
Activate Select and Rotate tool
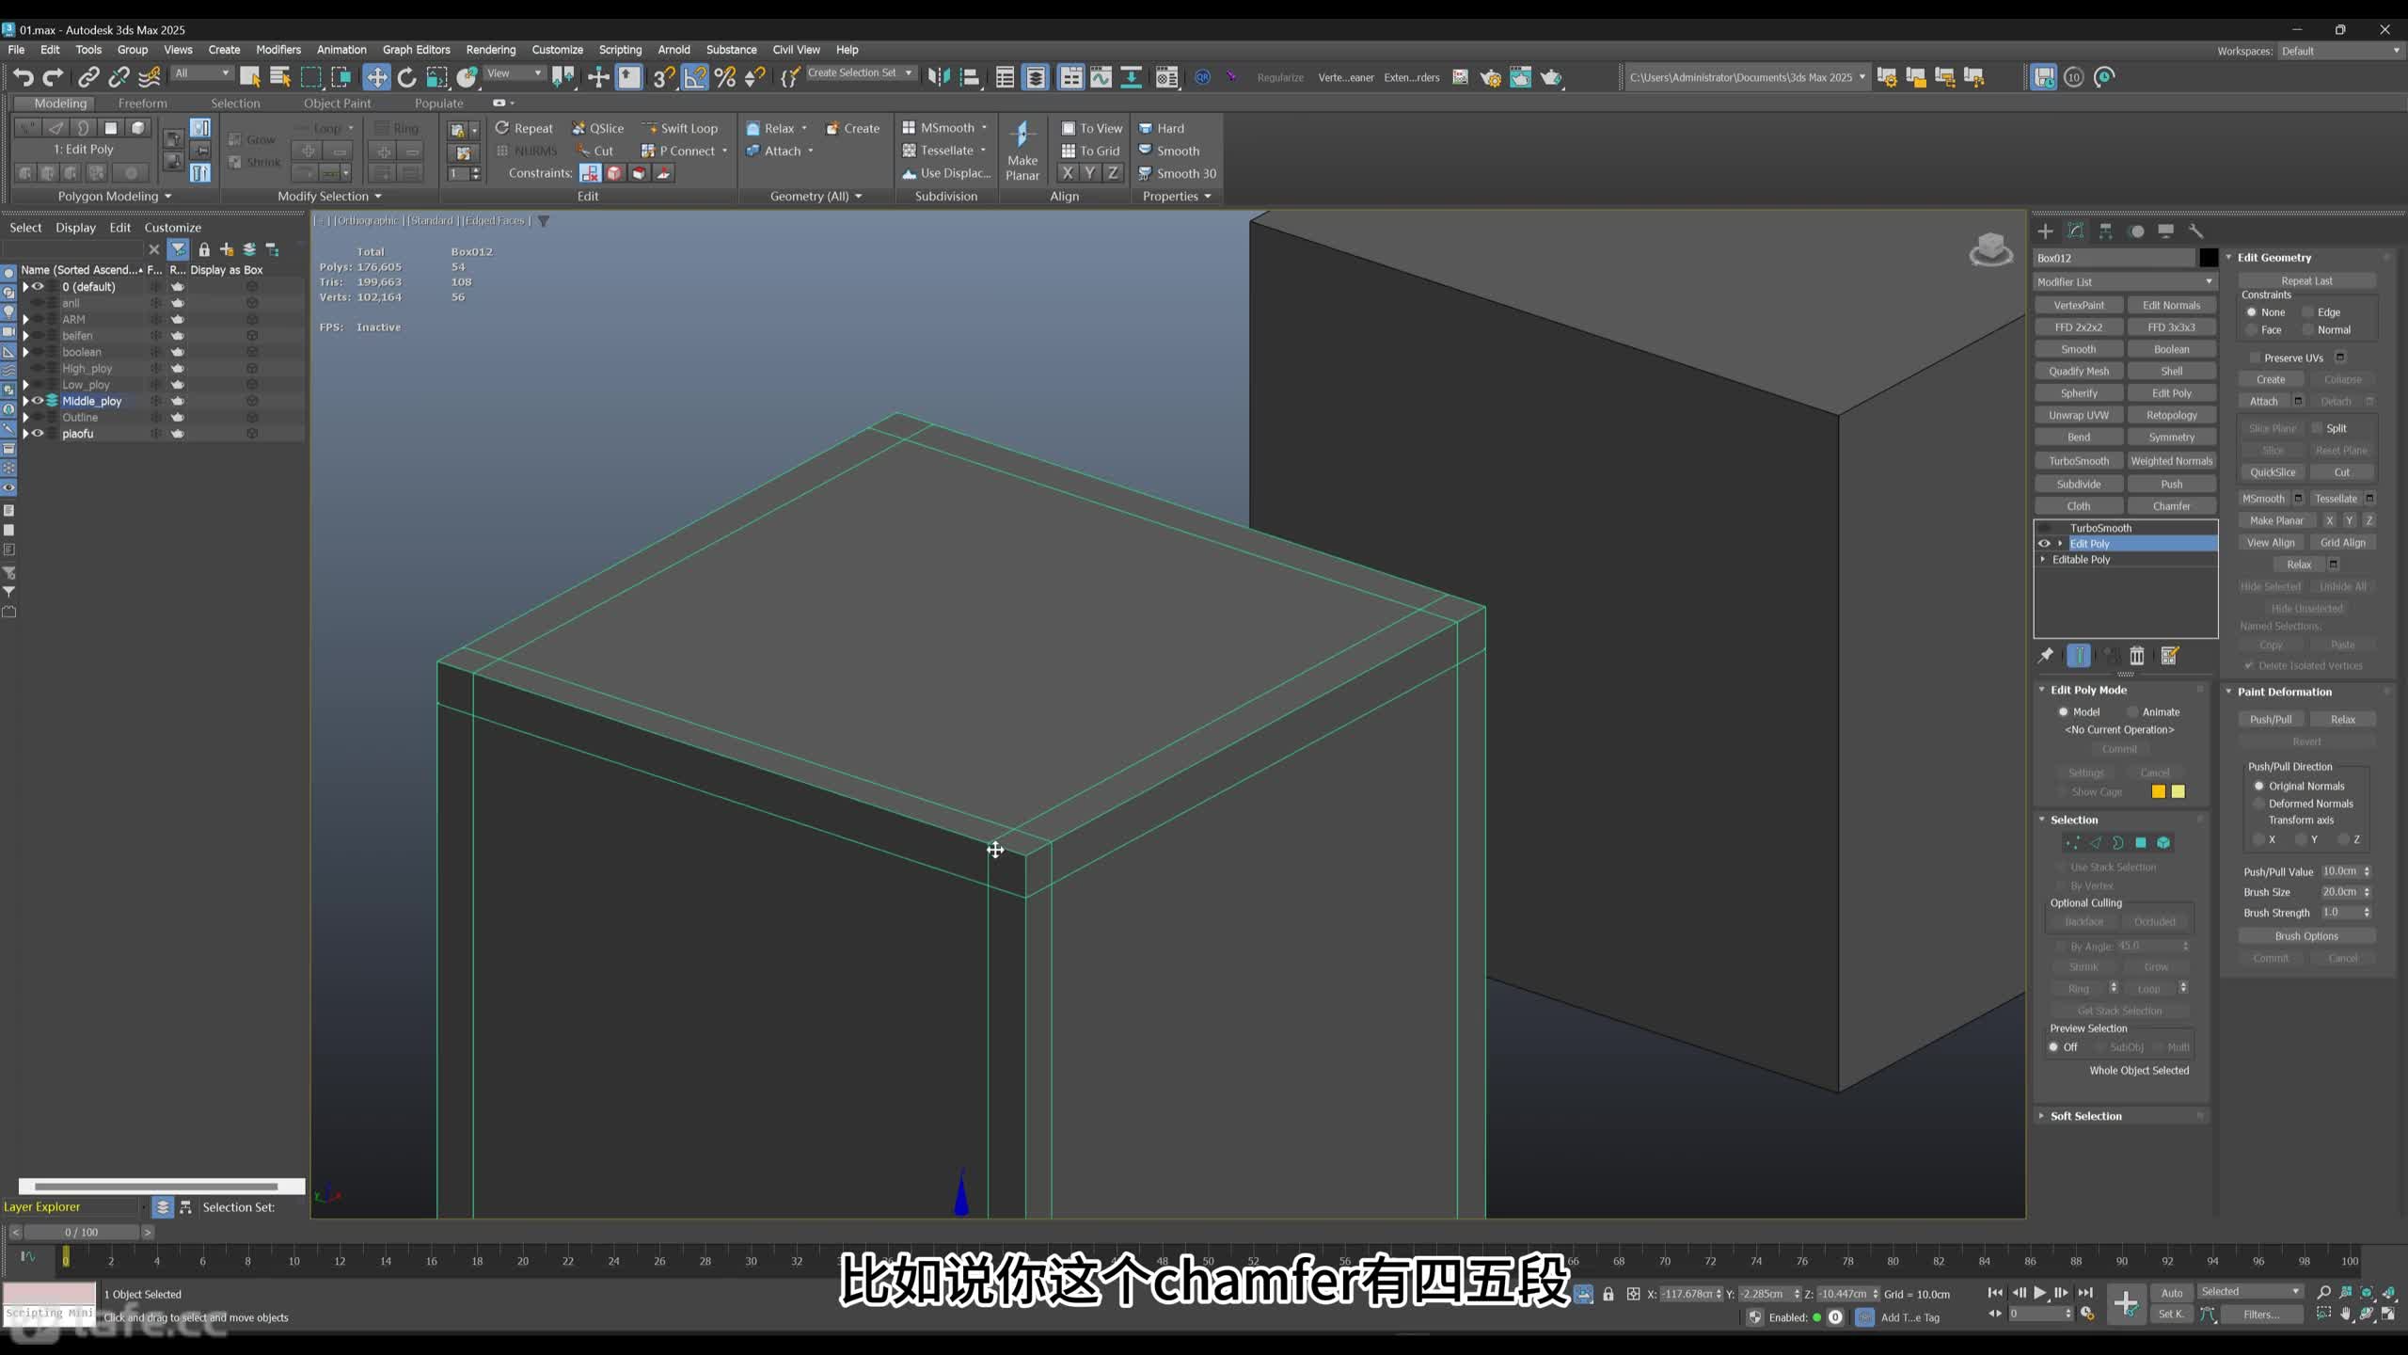click(406, 77)
